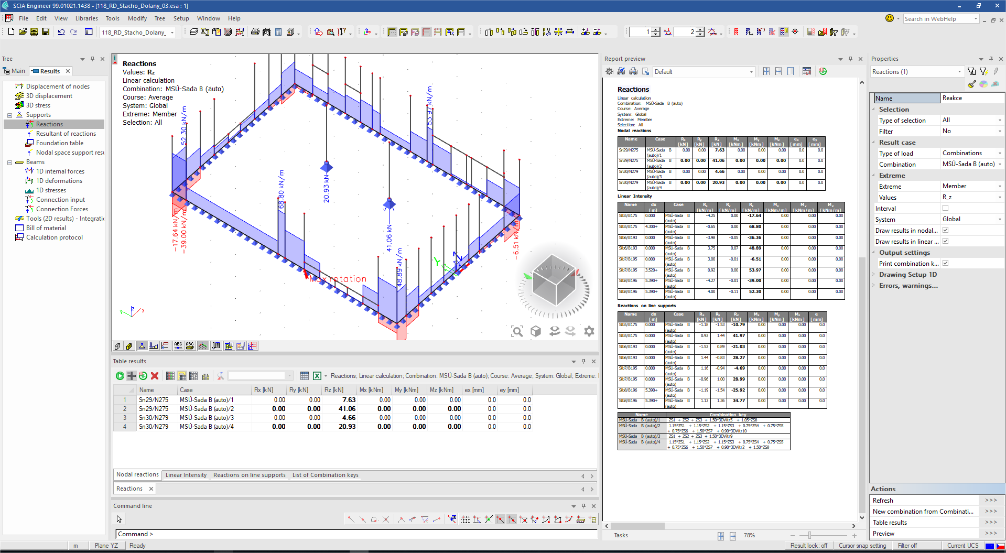Click the open folder icon in main toolbar
The height and width of the screenshot is (553, 1006).
pyautogui.click(x=23, y=32)
